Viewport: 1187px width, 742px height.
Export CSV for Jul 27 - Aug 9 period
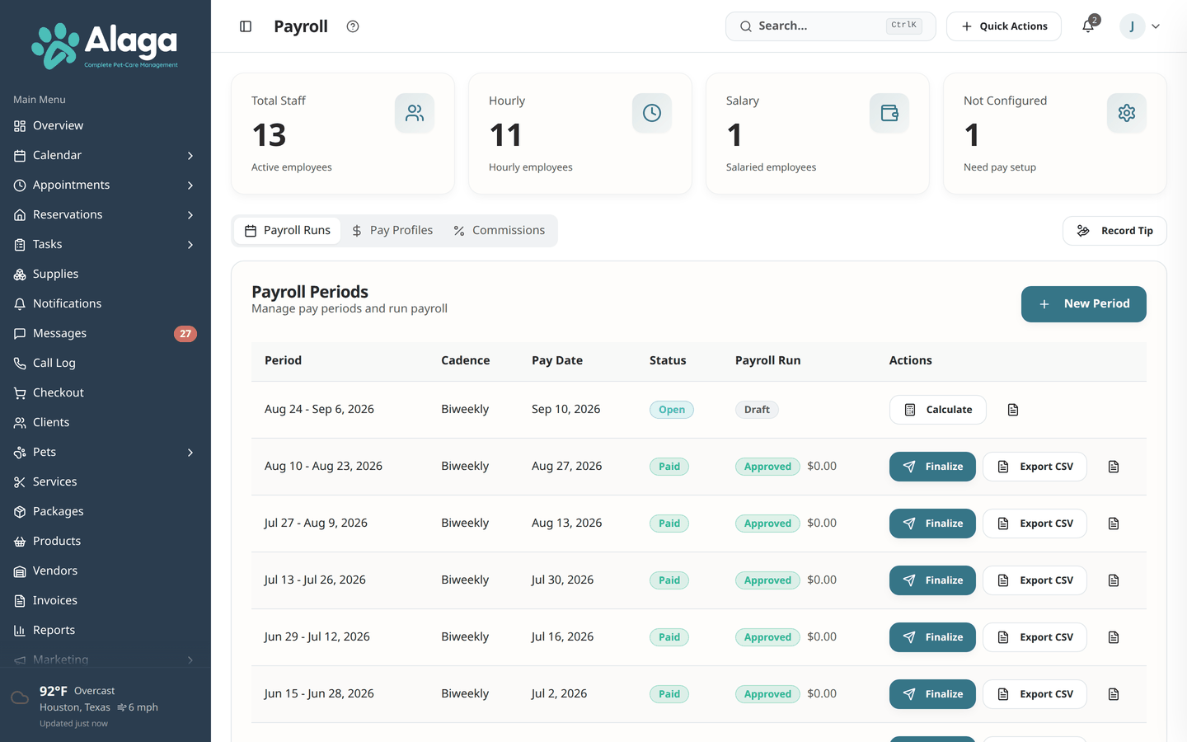click(x=1035, y=524)
